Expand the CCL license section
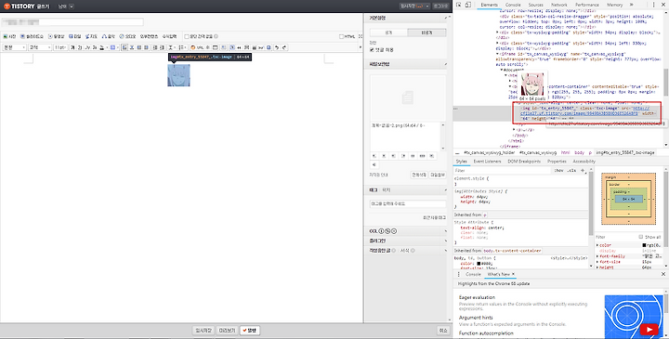Viewport: 669px width, 339px height. pos(446,231)
